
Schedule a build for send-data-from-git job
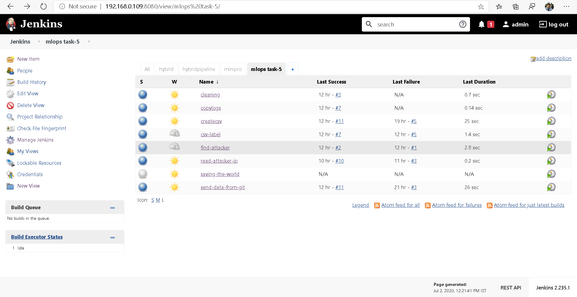point(551,187)
